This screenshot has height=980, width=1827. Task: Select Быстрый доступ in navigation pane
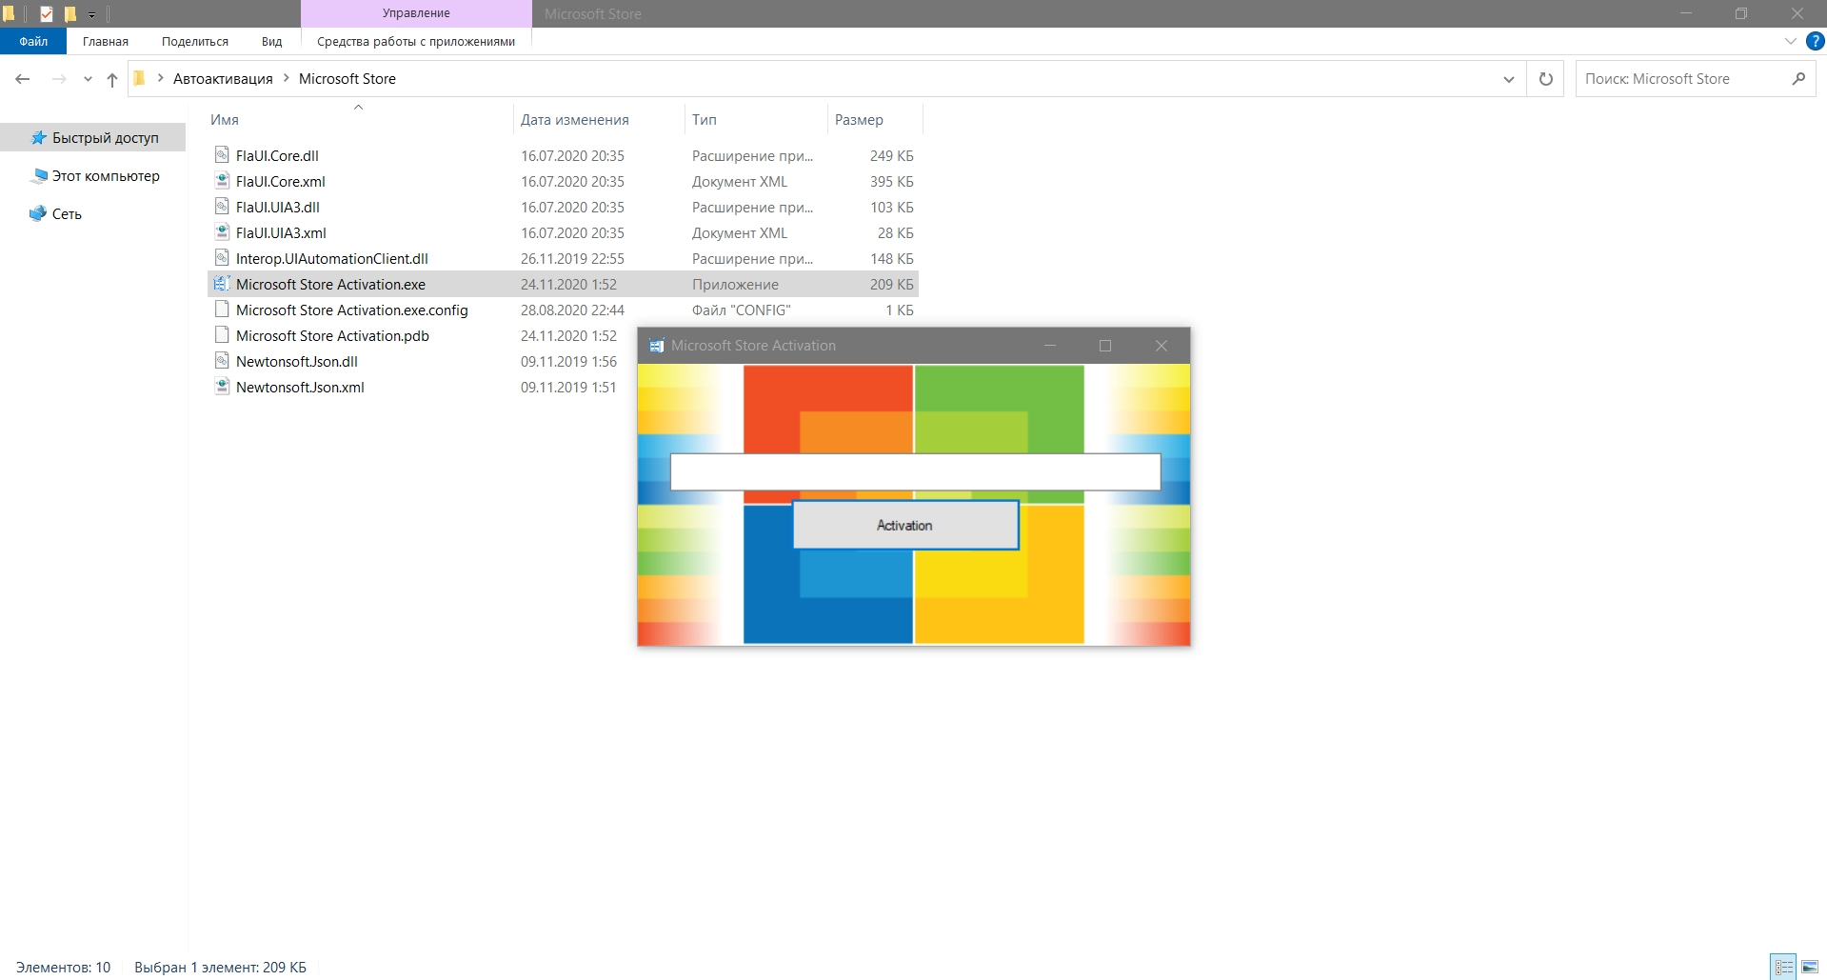coord(106,138)
